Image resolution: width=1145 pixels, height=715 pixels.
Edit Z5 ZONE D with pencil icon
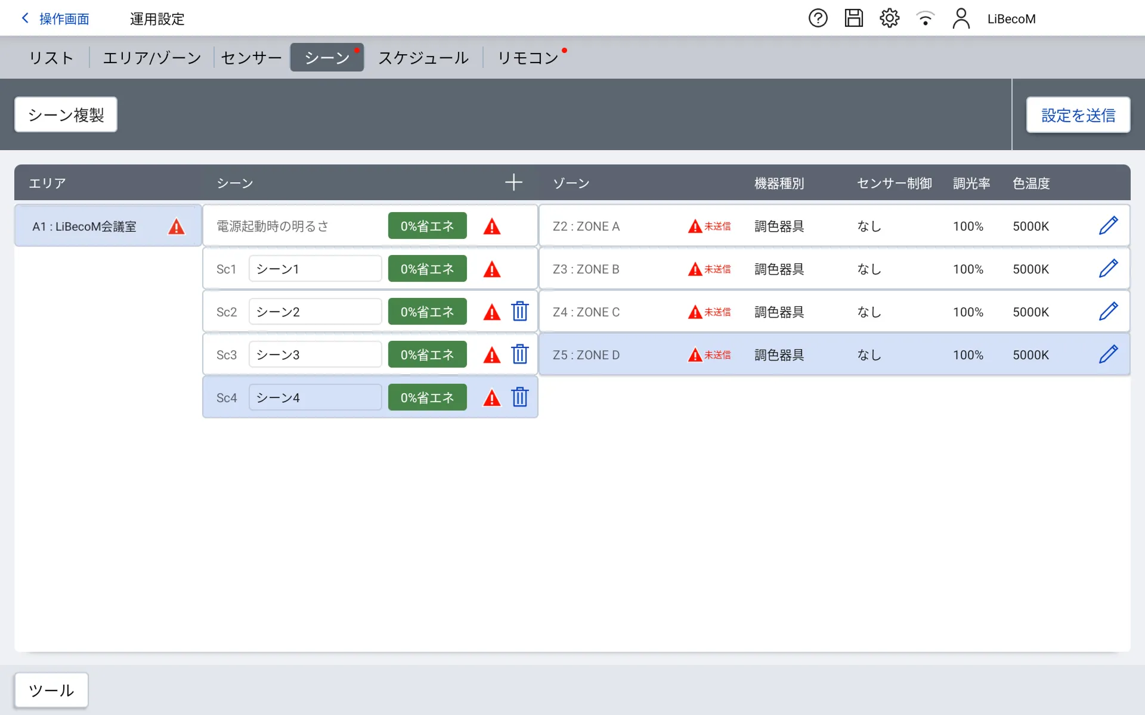[1108, 355]
